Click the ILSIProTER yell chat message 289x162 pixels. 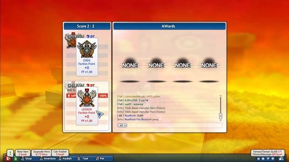[132, 100]
